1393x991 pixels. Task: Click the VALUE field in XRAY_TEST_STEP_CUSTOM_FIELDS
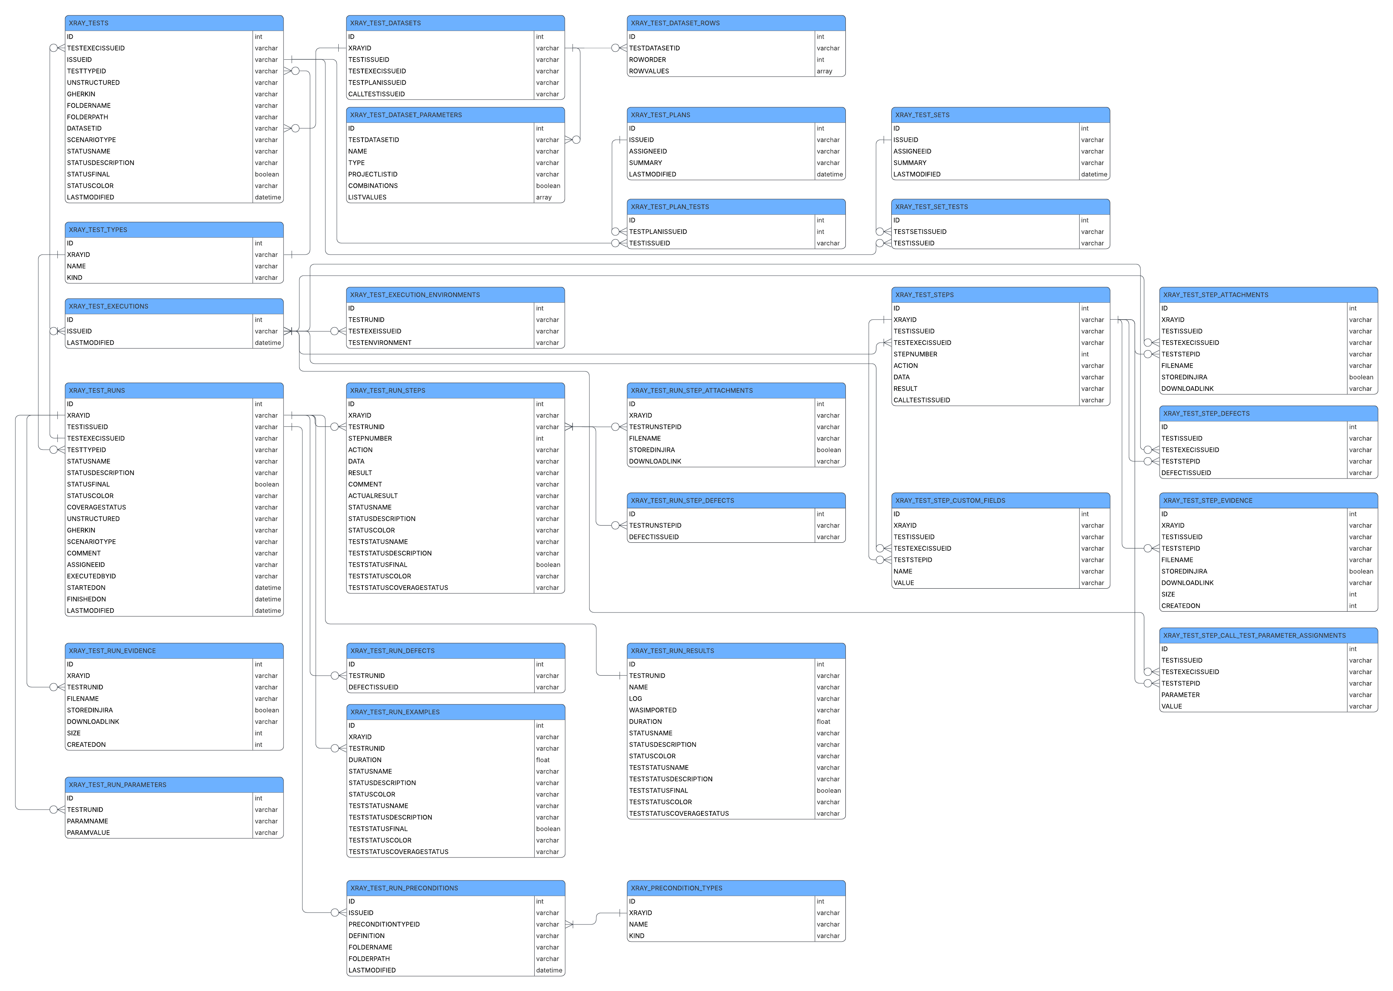[1000, 583]
